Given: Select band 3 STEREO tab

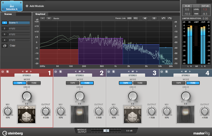Looking at the screenshot, I should (x=133, y=75).
